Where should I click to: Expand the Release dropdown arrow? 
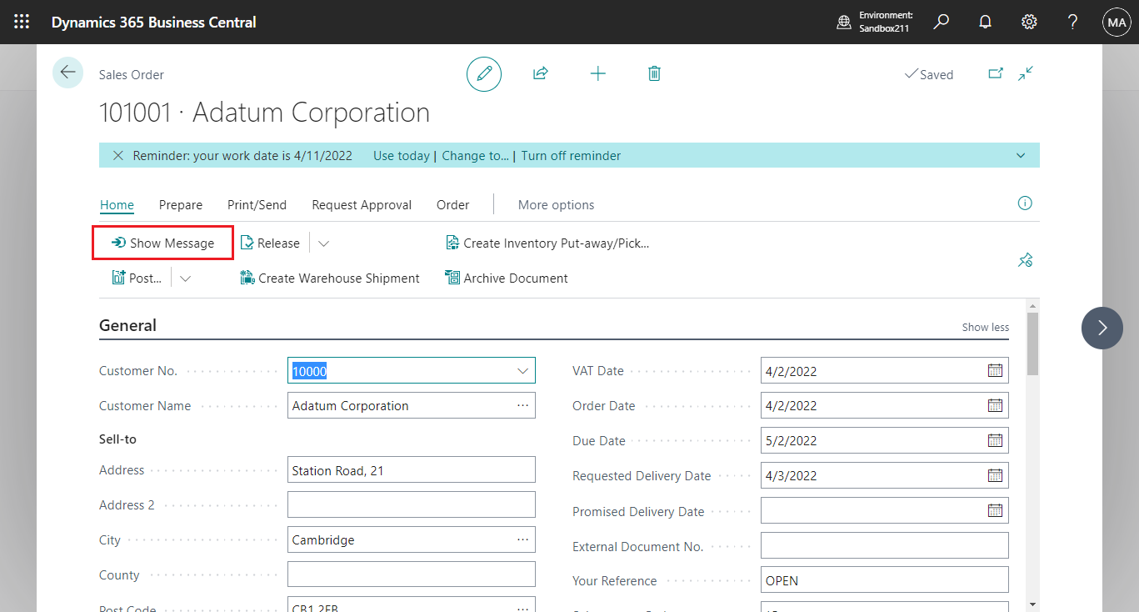(324, 243)
